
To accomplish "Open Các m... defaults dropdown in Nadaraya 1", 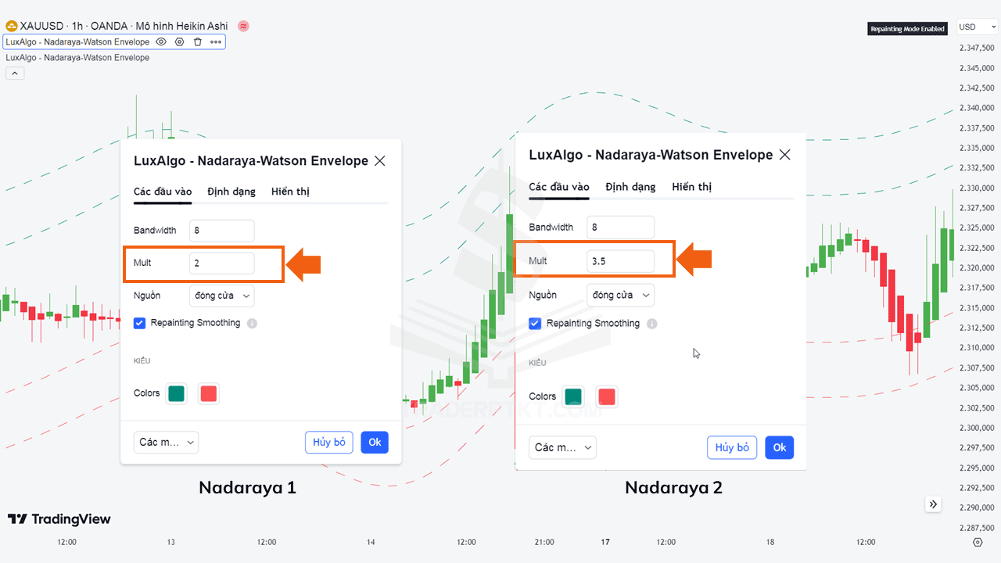I will click(166, 442).
